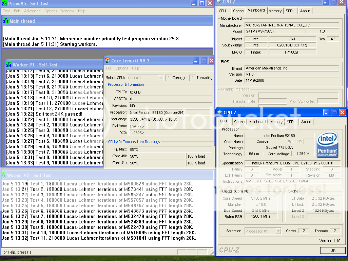The width and height of the screenshot is (348, 261).
Task: Select Mainboard tab in back CPU-Z window
Action: click(256, 11)
